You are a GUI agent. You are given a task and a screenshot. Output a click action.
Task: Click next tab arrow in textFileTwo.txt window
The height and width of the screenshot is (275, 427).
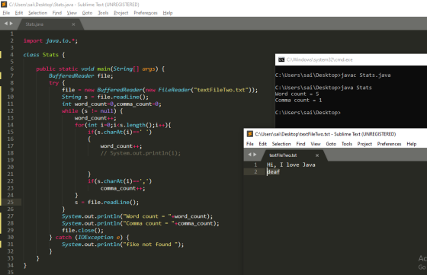255,155
